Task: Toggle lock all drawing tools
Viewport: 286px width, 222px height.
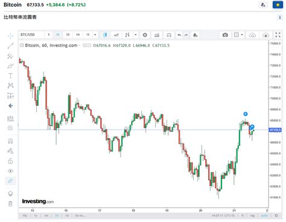Action: pos(10,161)
